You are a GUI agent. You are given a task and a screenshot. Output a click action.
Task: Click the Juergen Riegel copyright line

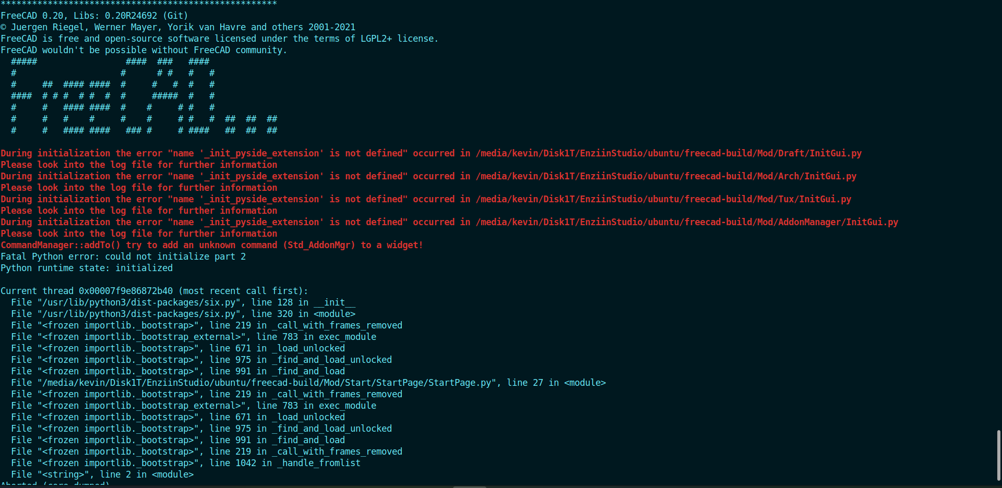pyautogui.click(x=178, y=27)
